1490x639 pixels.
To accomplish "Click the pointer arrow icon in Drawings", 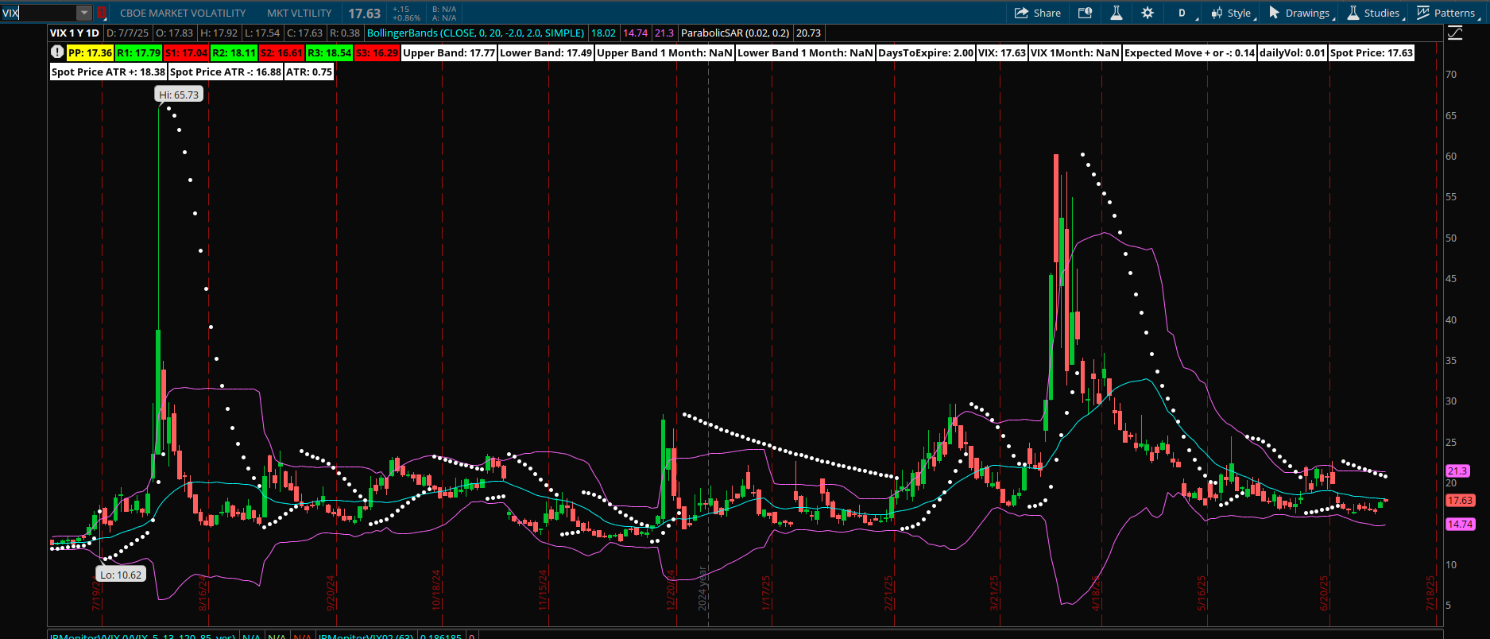I will [1274, 13].
